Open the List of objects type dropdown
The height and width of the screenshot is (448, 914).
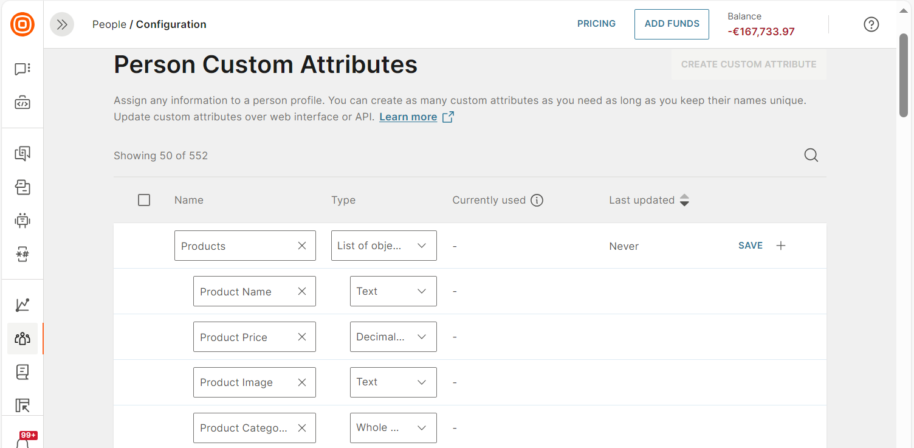pyautogui.click(x=383, y=246)
